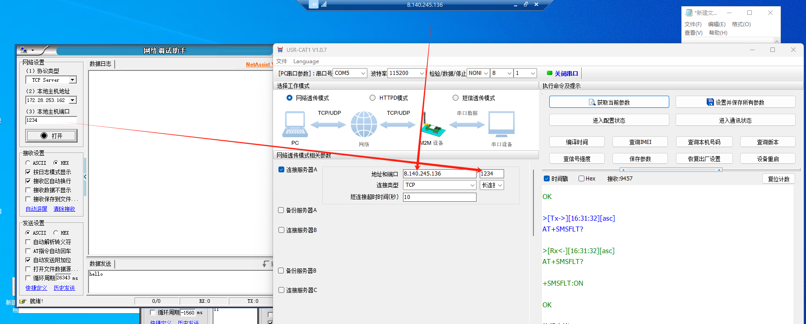Open 文件(F) menu in Notepad

click(x=693, y=24)
